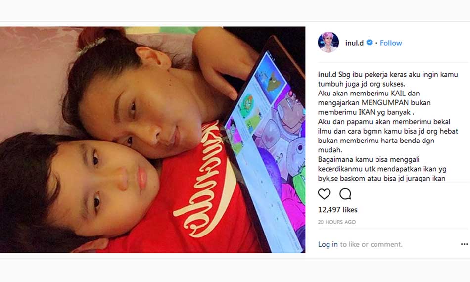Open the post permalink via 20 HOURS AGO
This screenshot has width=470, height=282.
click(x=337, y=222)
